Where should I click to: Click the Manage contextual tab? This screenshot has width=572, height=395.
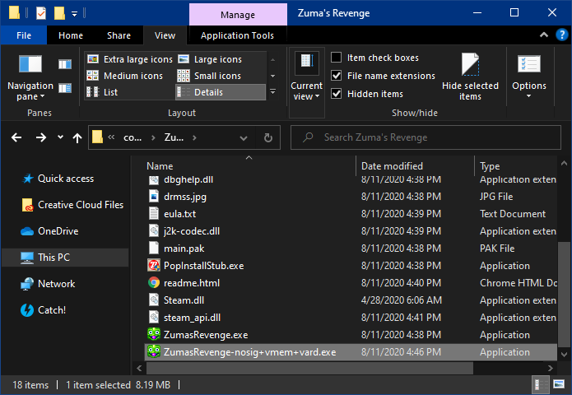tap(238, 15)
